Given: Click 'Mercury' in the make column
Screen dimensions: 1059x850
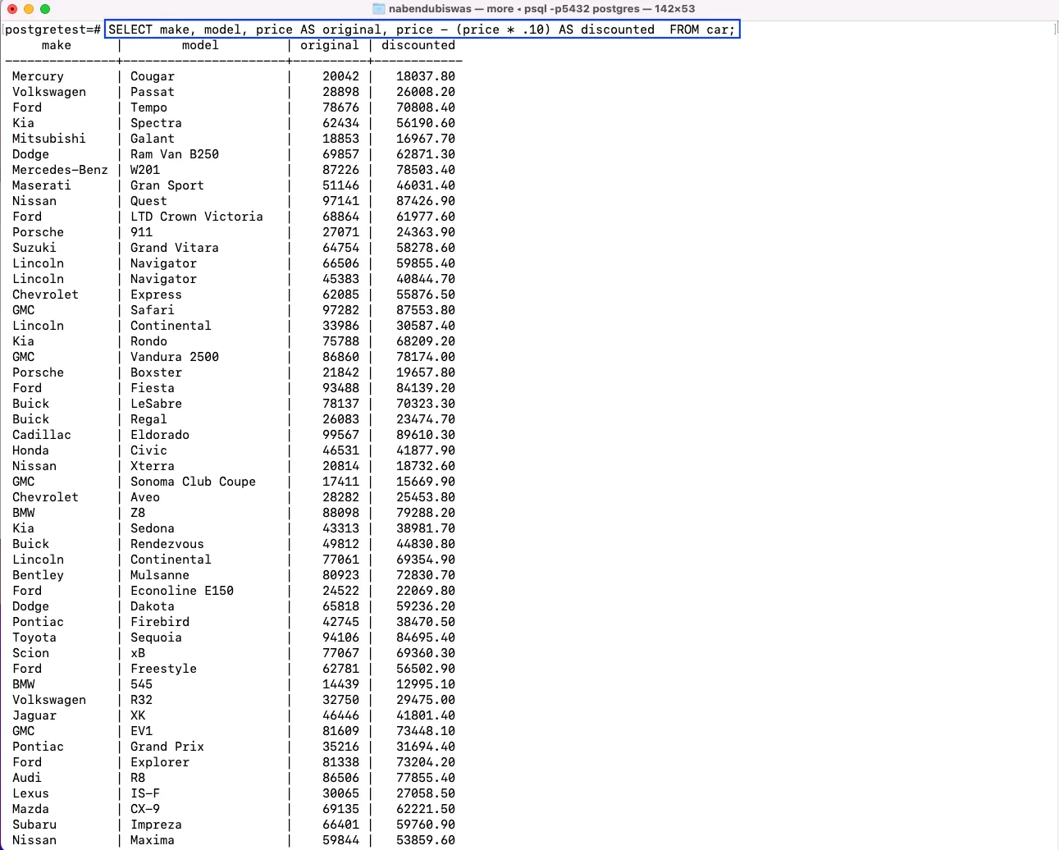Looking at the screenshot, I should (x=38, y=76).
